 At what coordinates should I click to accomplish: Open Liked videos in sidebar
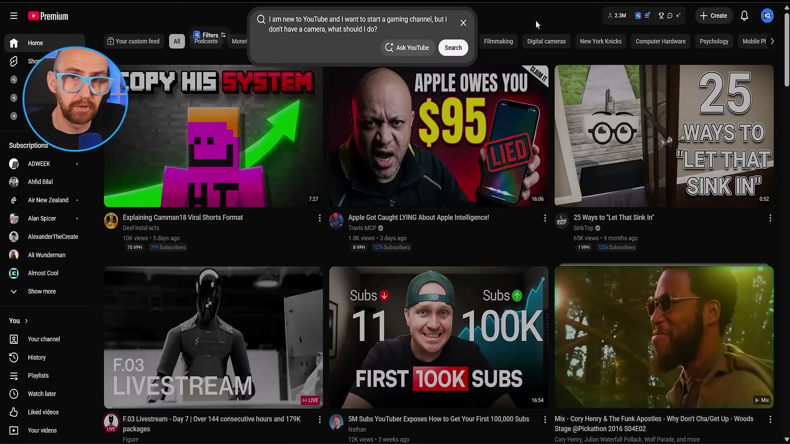tap(45, 412)
